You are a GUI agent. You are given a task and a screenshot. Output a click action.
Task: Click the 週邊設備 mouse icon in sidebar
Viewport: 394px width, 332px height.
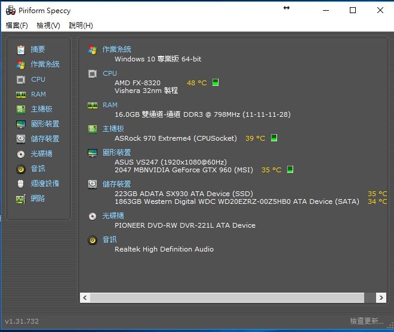[21, 184]
